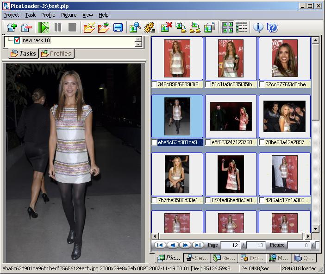Switch to the Profiles tab
The height and width of the screenshot is (274, 325).
pos(56,54)
